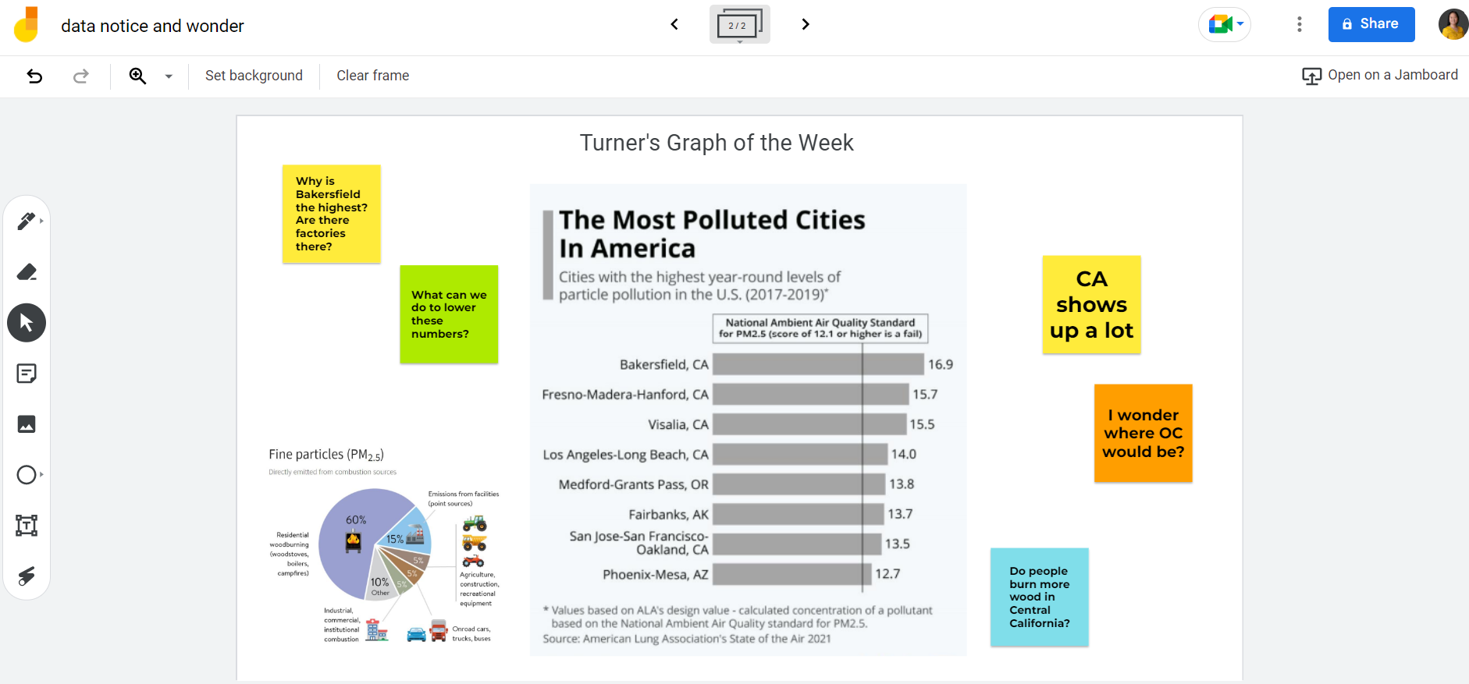This screenshot has height=684, width=1469.
Task: Enable the Laser pointer tool
Action: click(x=27, y=576)
